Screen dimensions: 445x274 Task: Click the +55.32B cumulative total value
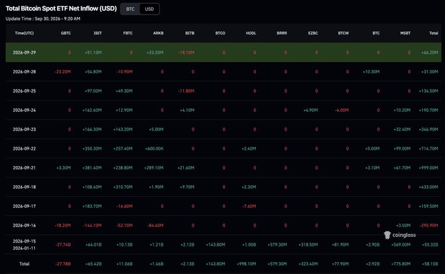pos(430,245)
